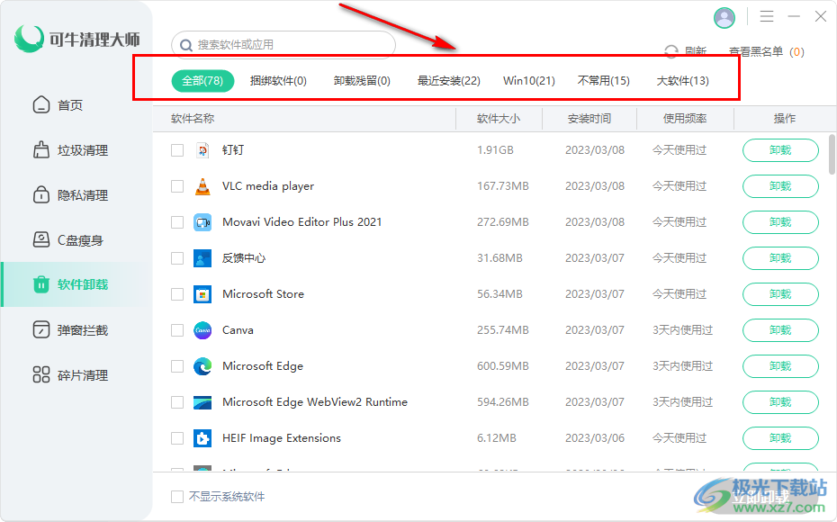The width and height of the screenshot is (837, 522).
Task: Open the hamburger main menu icon
Action: 767,16
